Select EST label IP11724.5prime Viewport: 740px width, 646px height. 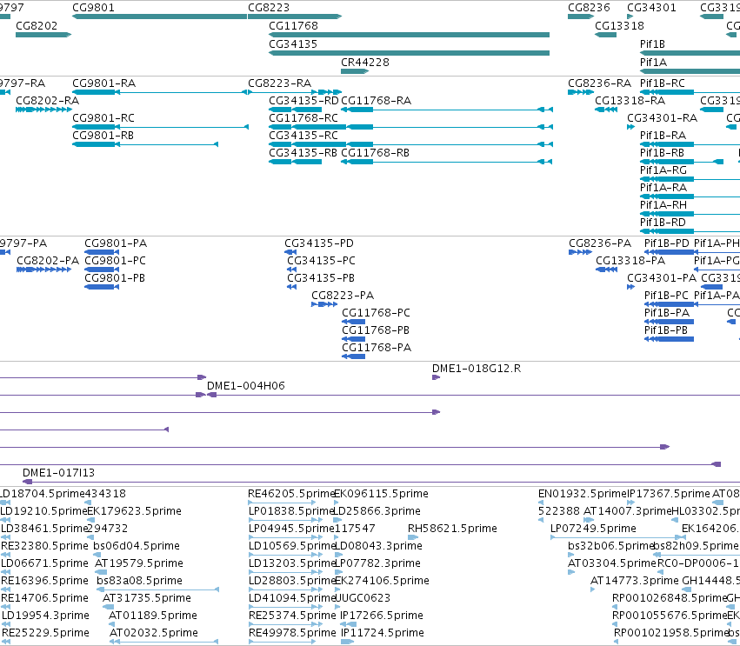tap(382, 633)
